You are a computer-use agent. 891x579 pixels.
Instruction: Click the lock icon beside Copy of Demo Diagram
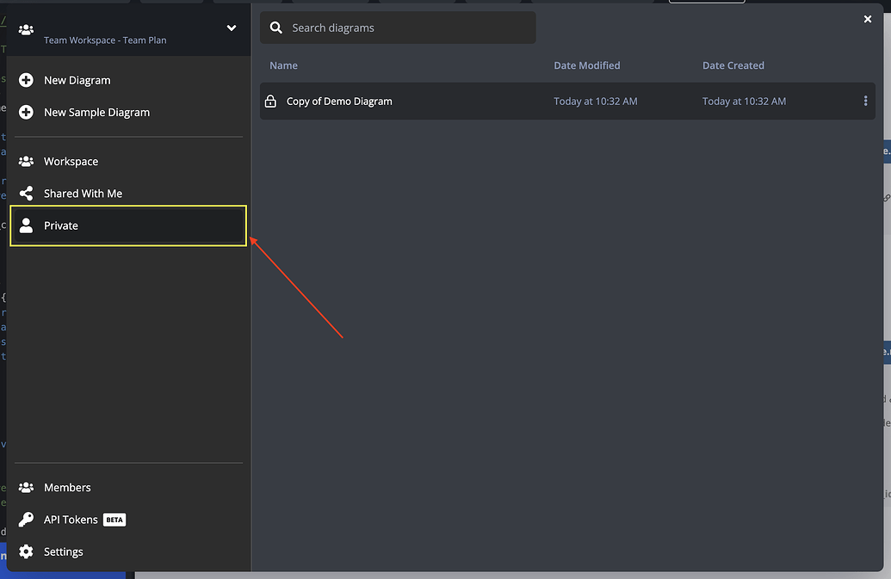(x=273, y=101)
